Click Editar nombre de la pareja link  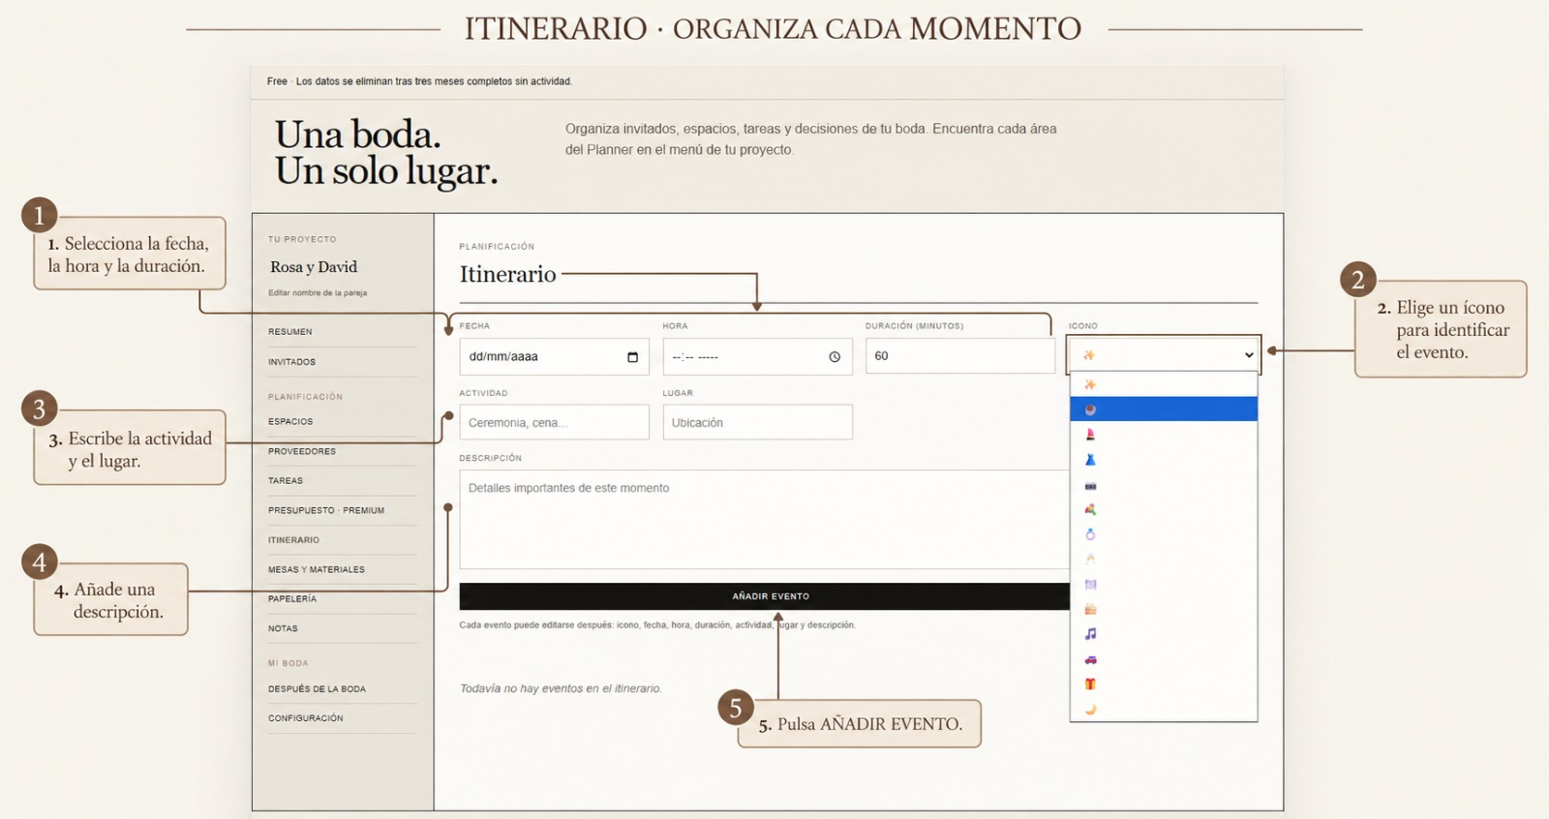pyautogui.click(x=318, y=292)
